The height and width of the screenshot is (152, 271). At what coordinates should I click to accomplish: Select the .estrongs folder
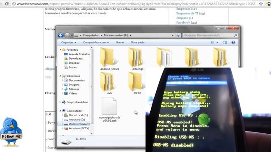[x=138, y=59]
